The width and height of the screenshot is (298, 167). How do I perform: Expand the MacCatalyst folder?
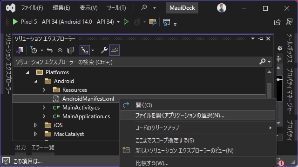tap(35, 134)
